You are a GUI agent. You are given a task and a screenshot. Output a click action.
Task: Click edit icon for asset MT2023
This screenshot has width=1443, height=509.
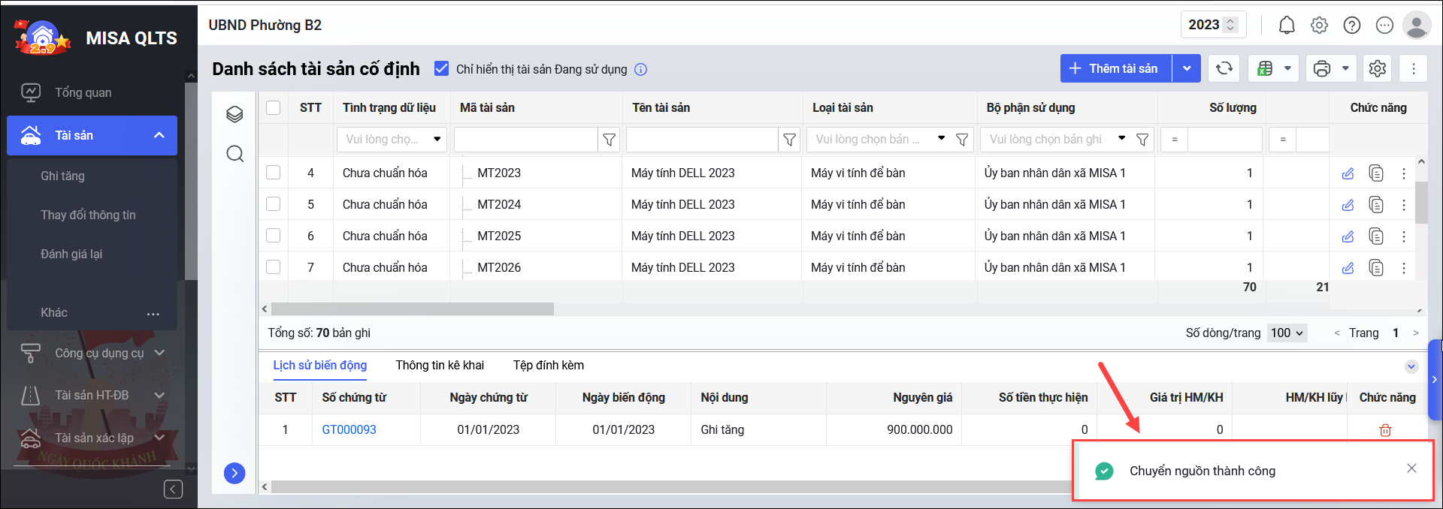point(1348,173)
